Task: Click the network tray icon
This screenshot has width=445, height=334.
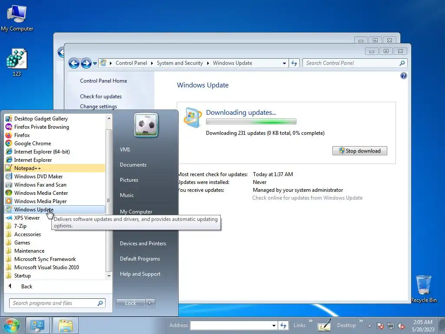Action: point(391,326)
